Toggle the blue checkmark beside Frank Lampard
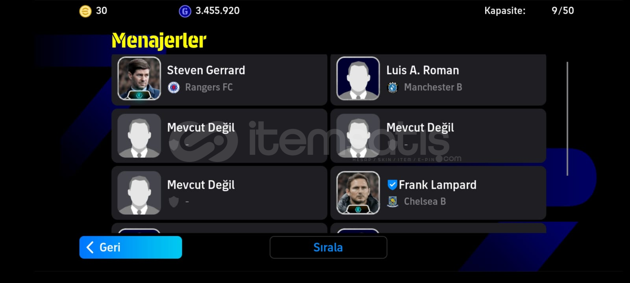Image resolution: width=630 pixels, height=283 pixels. pyautogui.click(x=392, y=184)
